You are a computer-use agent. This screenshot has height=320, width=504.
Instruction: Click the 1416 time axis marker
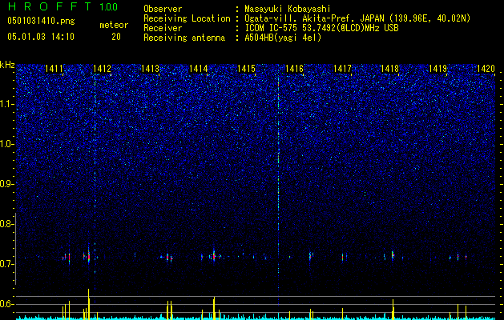294,68
